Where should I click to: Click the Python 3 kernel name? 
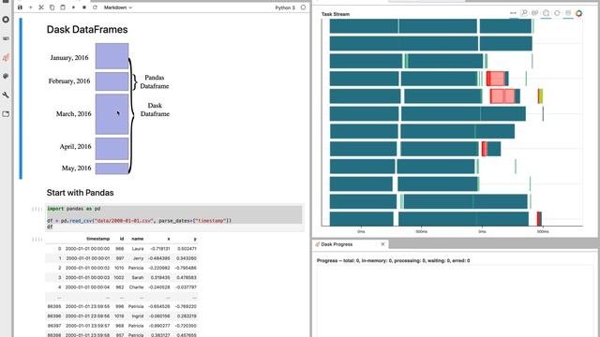[285, 7]
